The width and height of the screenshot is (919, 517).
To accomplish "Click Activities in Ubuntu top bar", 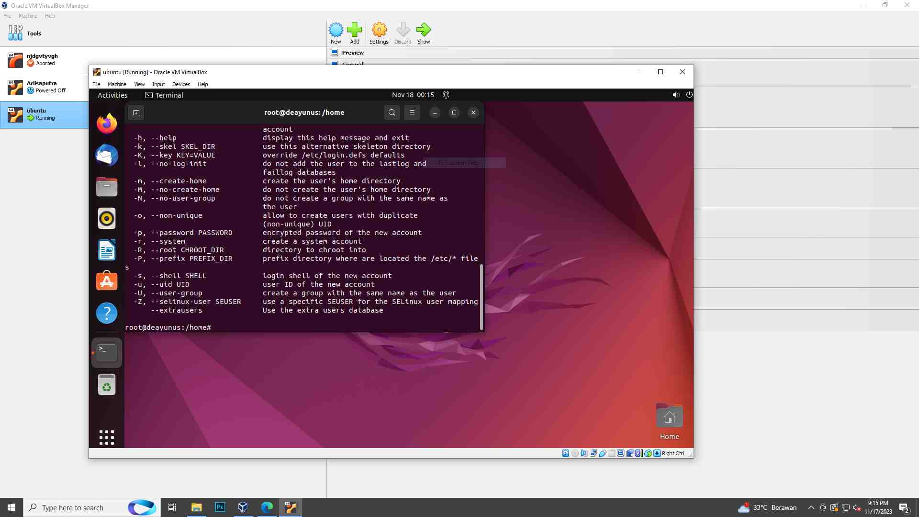I will click(x=112, y=95).
